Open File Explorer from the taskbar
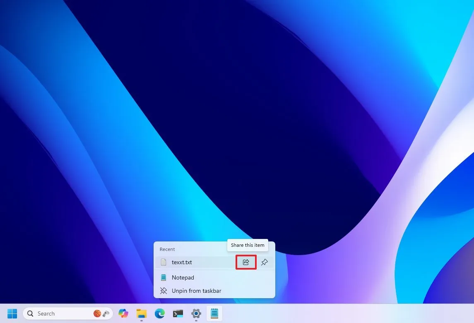 [142, 313]
